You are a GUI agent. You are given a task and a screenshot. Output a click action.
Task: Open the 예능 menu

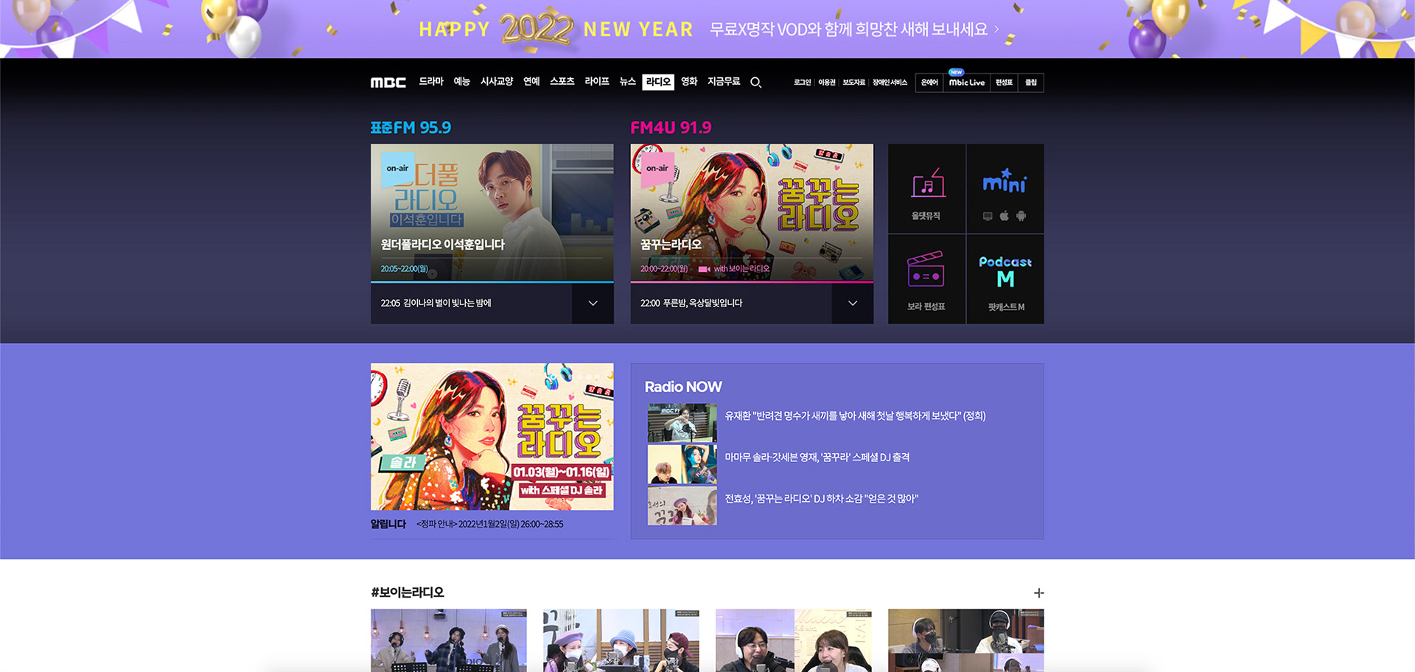click(461, 82)
